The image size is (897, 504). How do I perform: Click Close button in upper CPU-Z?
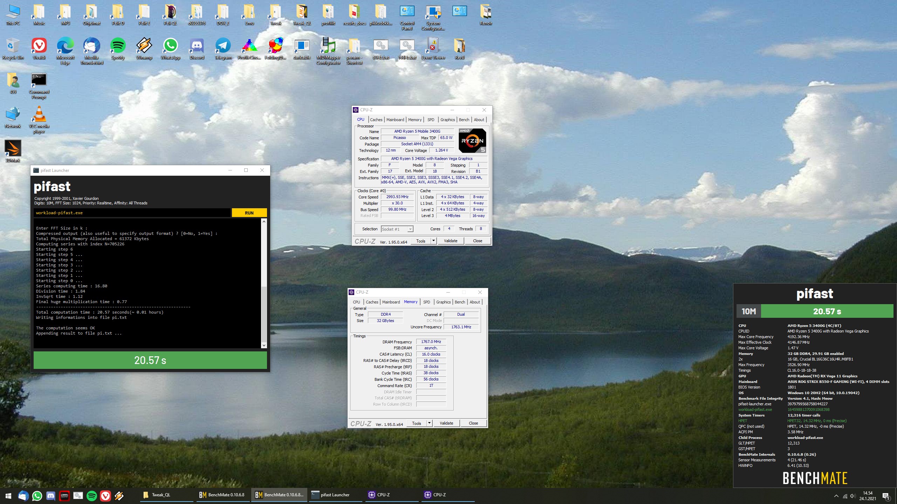(478, 241)
